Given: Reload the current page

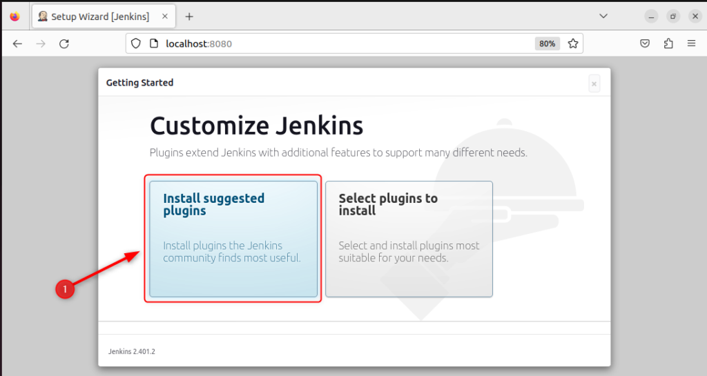Looking at the screenshot, I should coord(64,43).
